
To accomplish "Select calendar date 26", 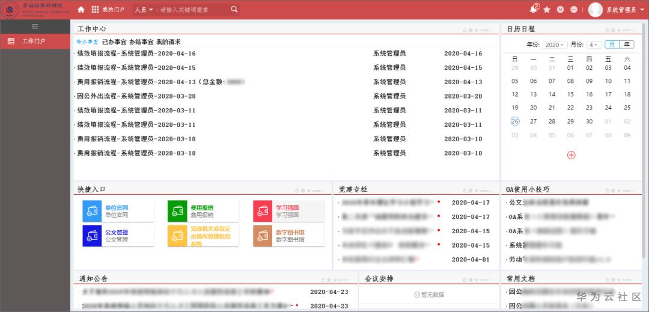I will (x=515, y=121).
